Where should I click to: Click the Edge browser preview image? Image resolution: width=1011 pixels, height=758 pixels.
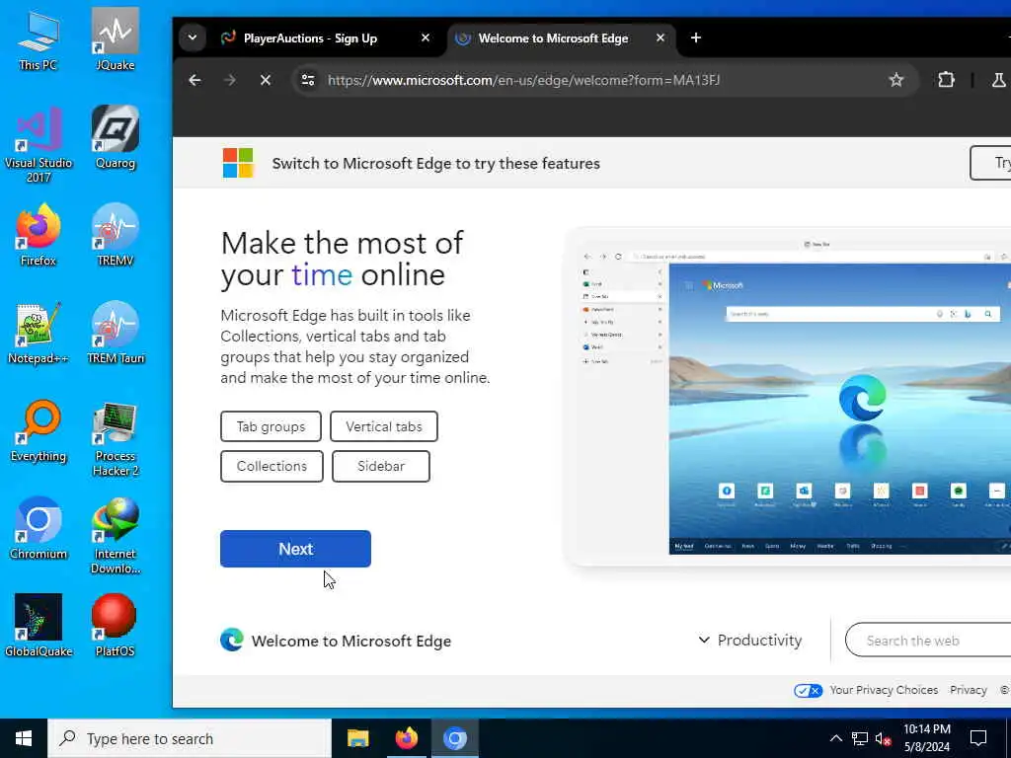790,397
